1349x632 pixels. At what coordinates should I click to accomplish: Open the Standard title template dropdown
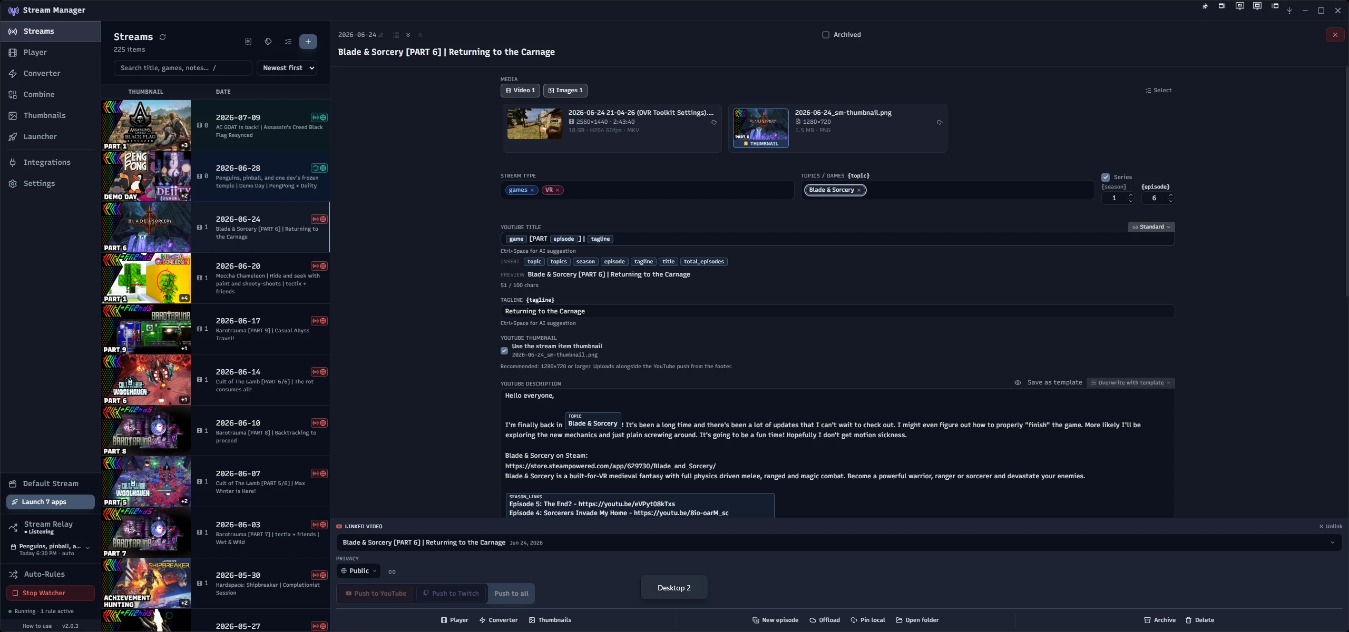point(1151,227)
